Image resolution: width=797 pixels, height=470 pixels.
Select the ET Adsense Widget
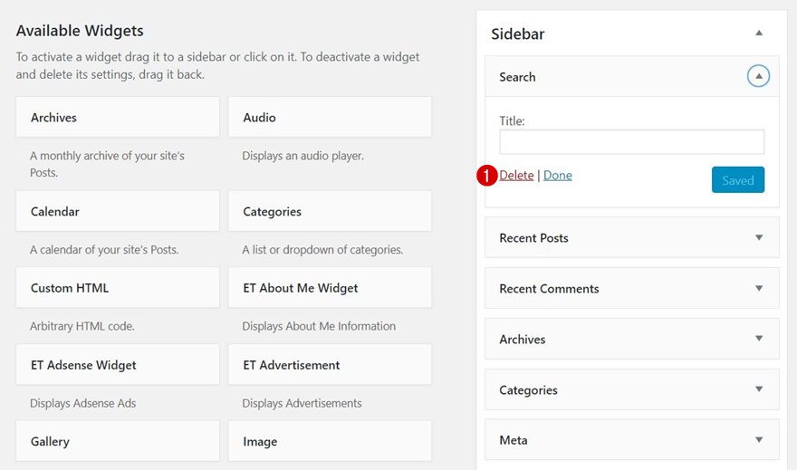[x=118, y=365]
